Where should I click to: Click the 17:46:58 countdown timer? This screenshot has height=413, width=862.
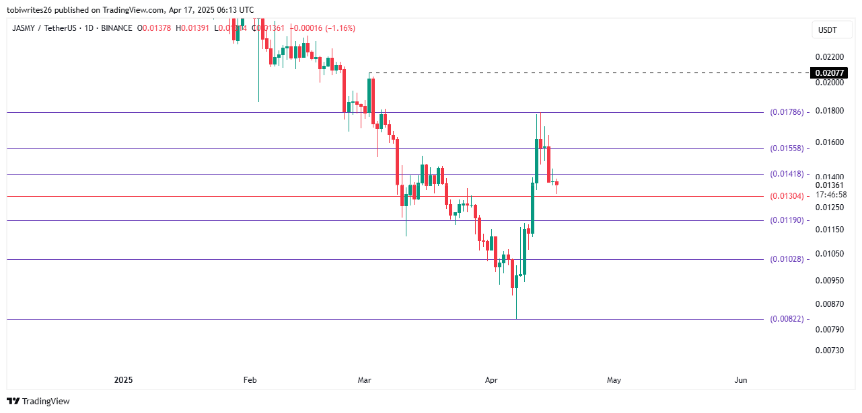click(x=830, y=195)
